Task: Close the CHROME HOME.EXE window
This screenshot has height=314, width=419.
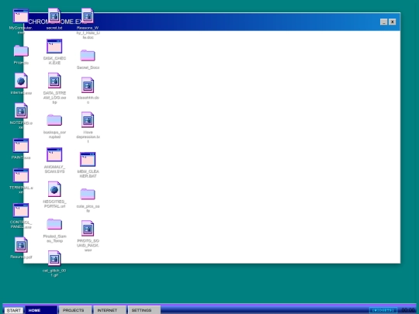Action: pos(393,22)
